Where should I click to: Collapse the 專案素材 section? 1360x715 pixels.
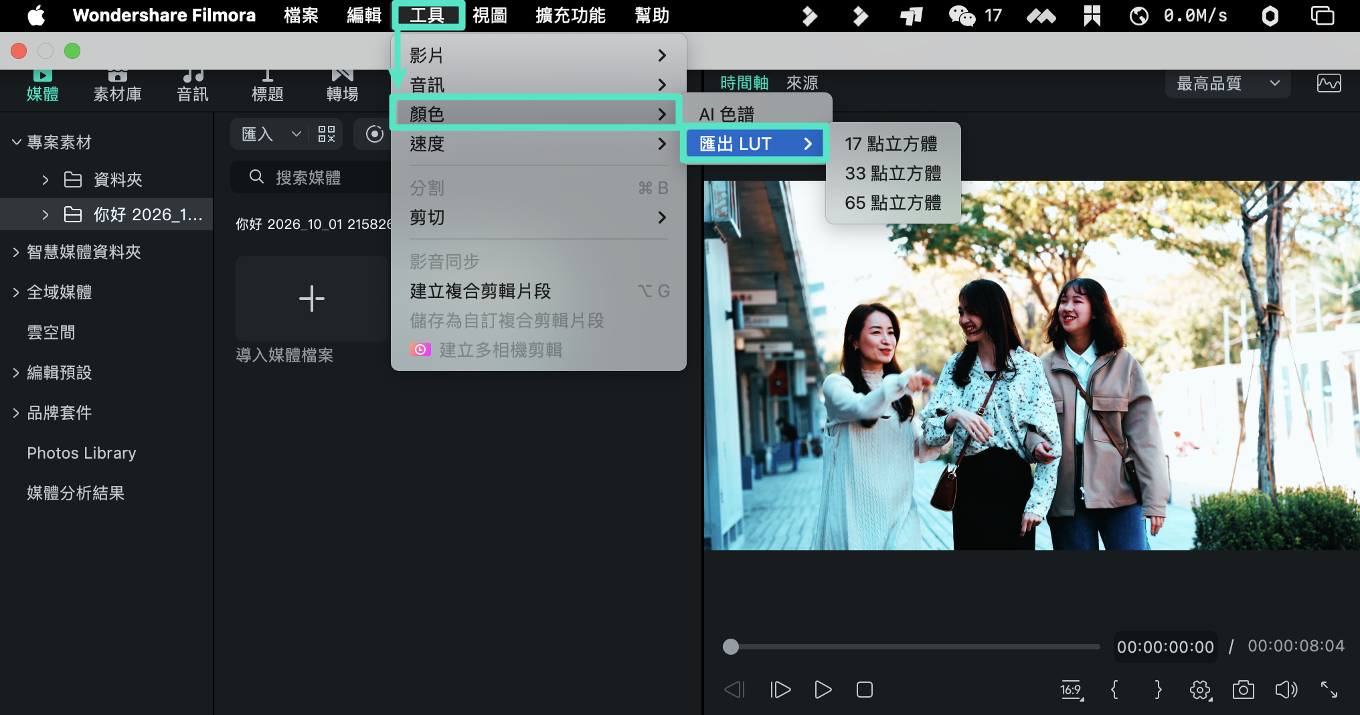click(16, 142)
